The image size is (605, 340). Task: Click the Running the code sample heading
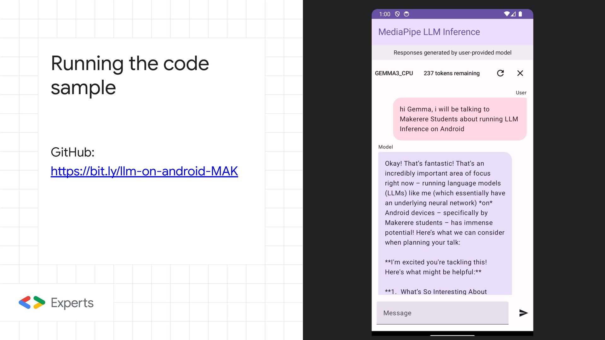click(130, 75)
